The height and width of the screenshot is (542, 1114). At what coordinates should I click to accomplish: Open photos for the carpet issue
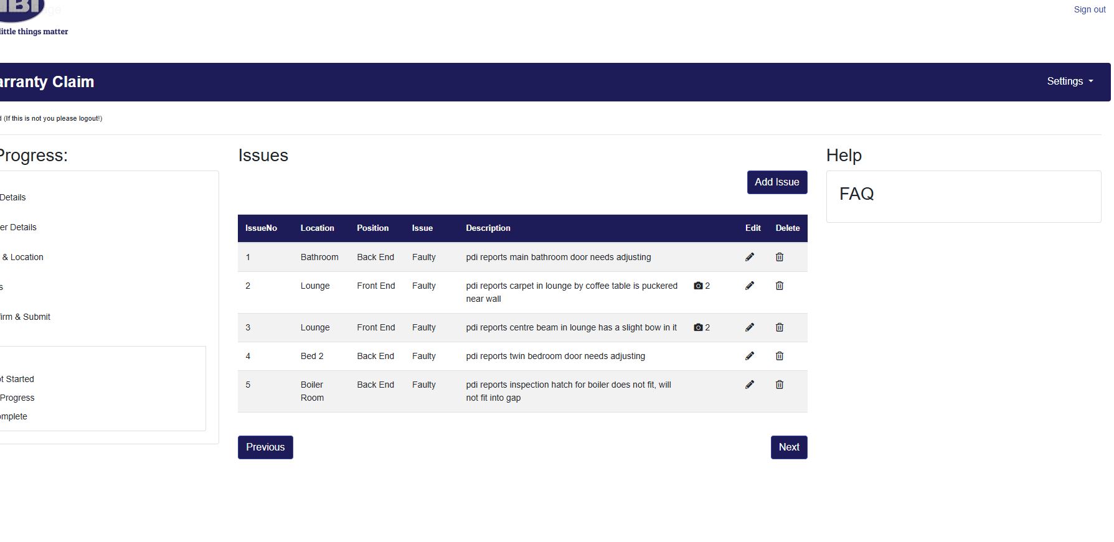701,286
